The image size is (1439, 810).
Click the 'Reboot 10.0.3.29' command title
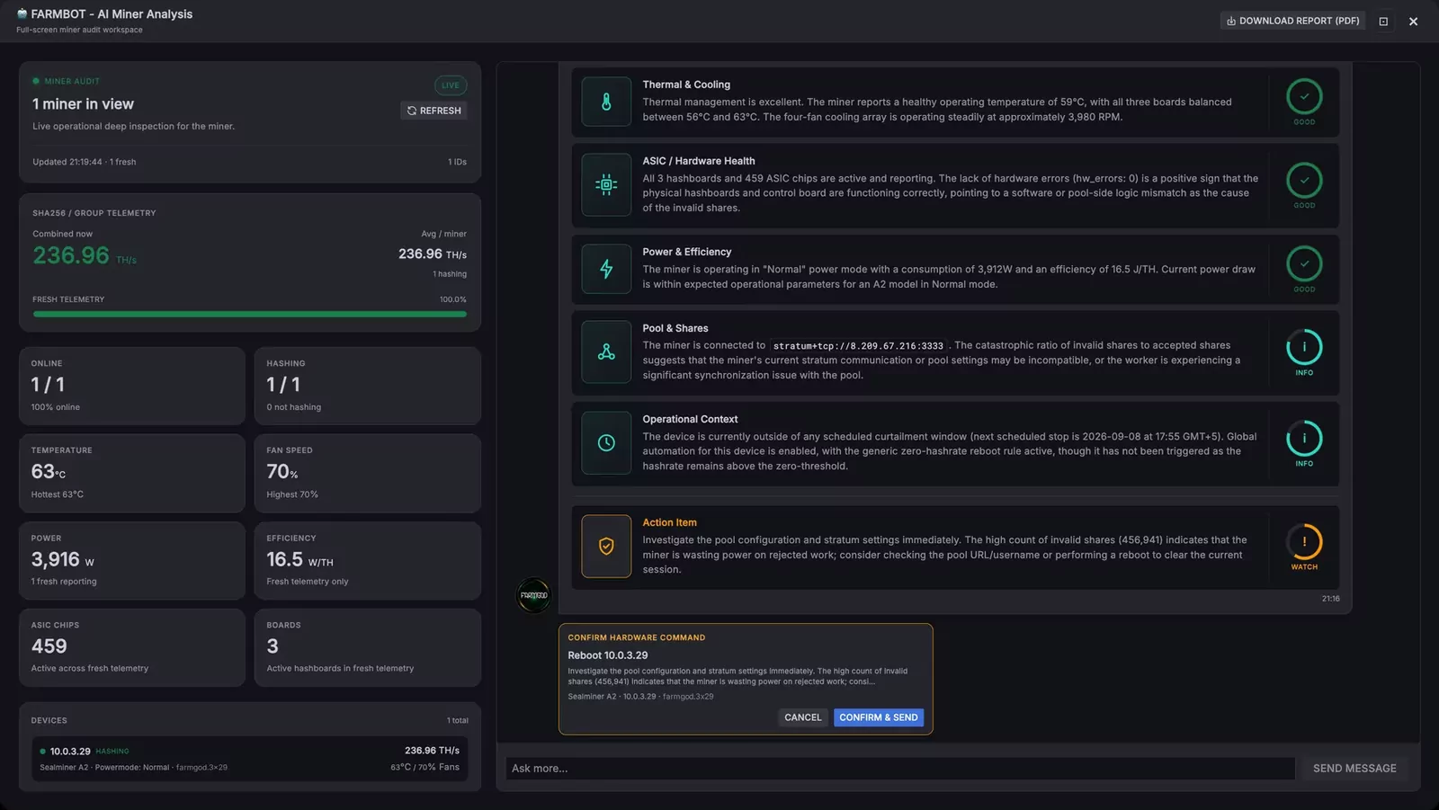click(607, 655)
